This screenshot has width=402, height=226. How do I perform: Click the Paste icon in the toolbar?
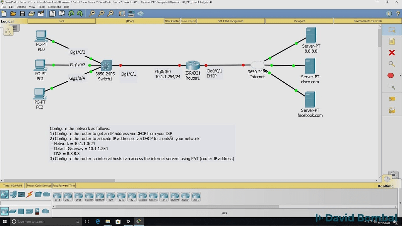[x=62, y=14]
